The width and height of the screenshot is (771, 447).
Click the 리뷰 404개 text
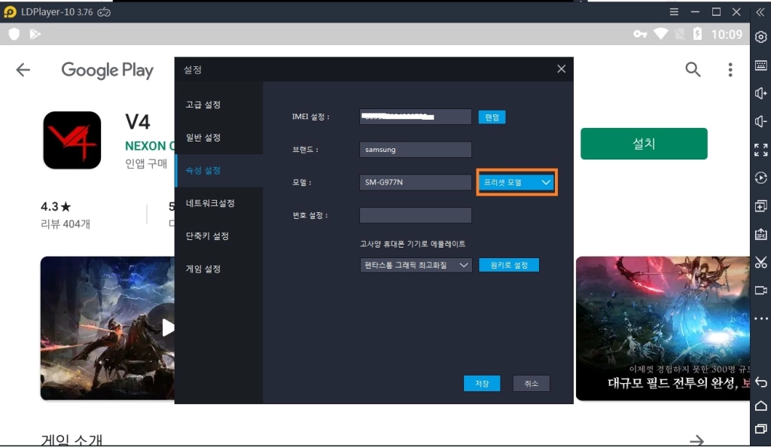[x=66, y=224]
